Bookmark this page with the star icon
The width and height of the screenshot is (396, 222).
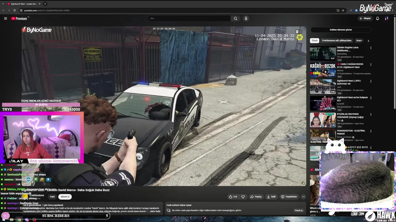[x=343, y=10]
